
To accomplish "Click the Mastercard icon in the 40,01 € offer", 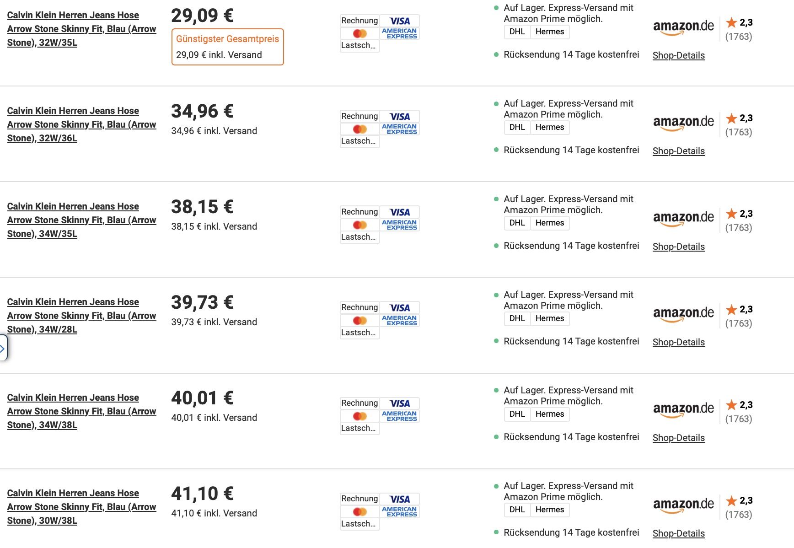I will pyautogui.click(x=360, y=416).
